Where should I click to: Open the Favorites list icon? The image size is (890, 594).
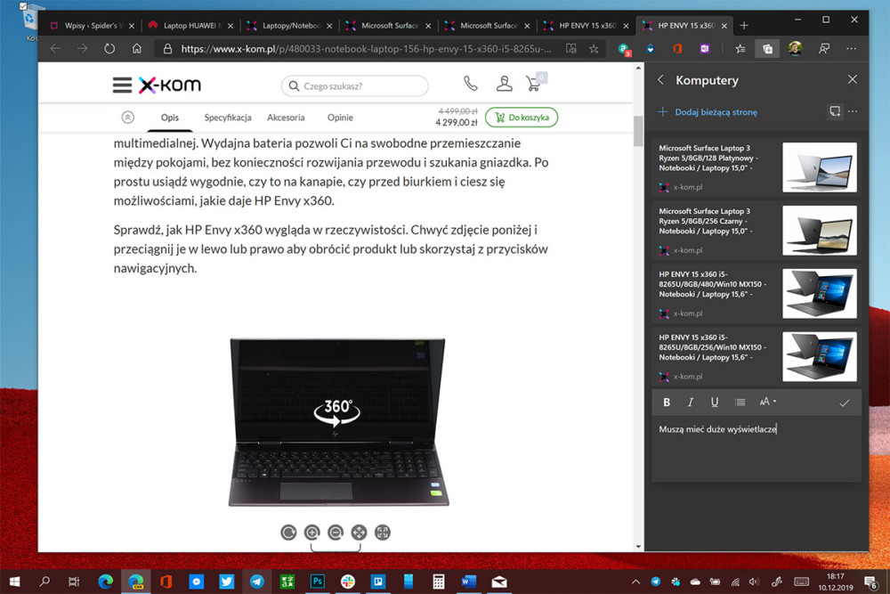pyautogui.click(x=740, y=49)
